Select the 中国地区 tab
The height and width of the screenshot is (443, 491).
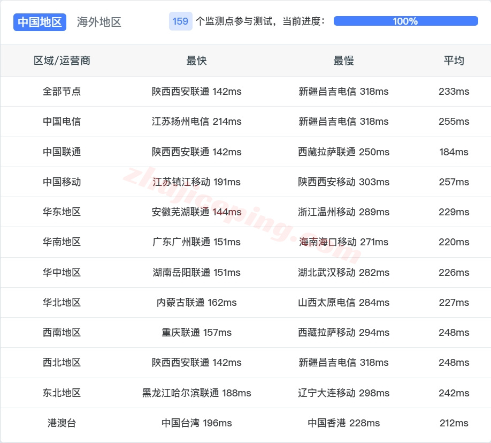39,22
